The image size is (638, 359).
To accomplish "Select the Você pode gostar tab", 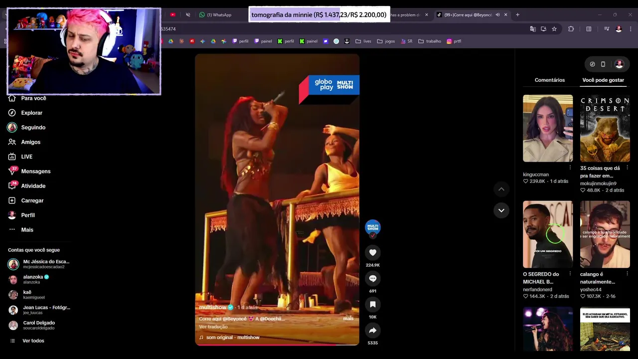I will click(603, 80).
